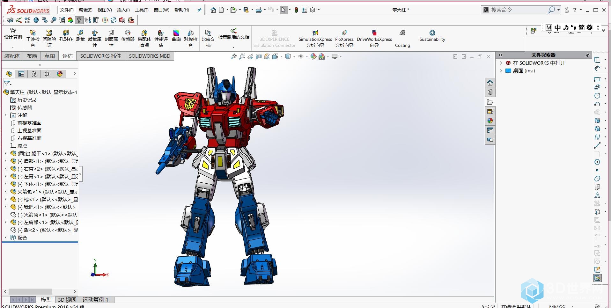Open the Assembly Visualization (装配体直观) tool
The height and width of the screenshot is (308, 611).
click(x=144, y=38)
